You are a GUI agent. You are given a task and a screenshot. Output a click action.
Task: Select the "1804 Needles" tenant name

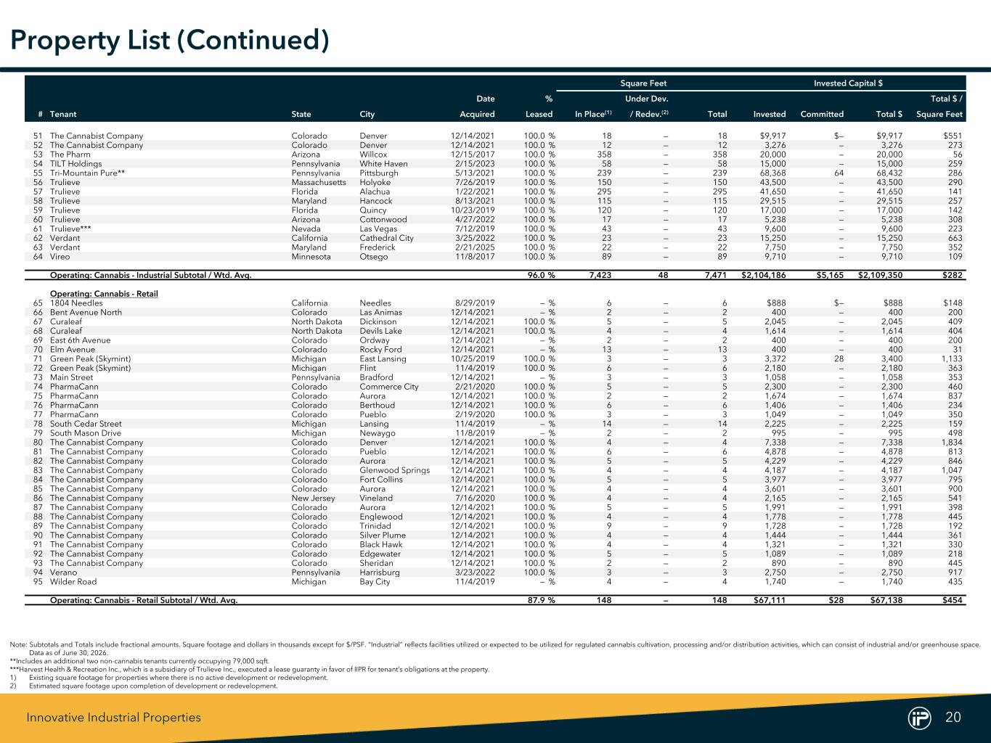click(76, 303)
